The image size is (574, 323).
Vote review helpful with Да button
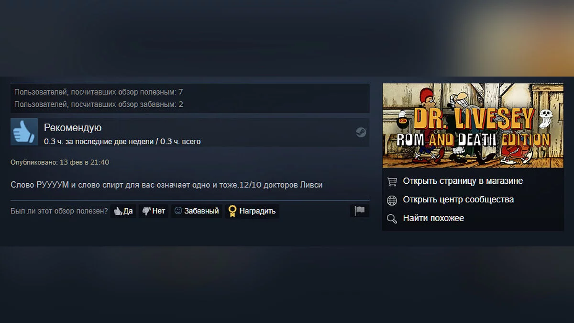pyautogui.click(x=123, y=211)
